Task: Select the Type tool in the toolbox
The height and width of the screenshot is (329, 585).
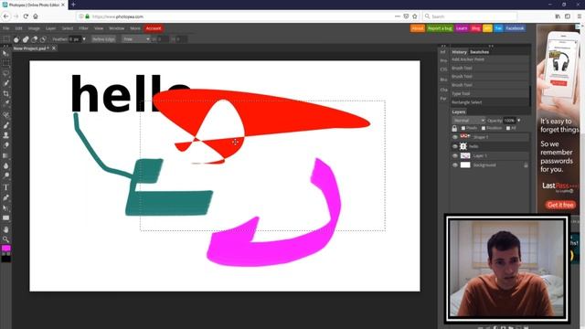Action: click(x=5, y=187)
